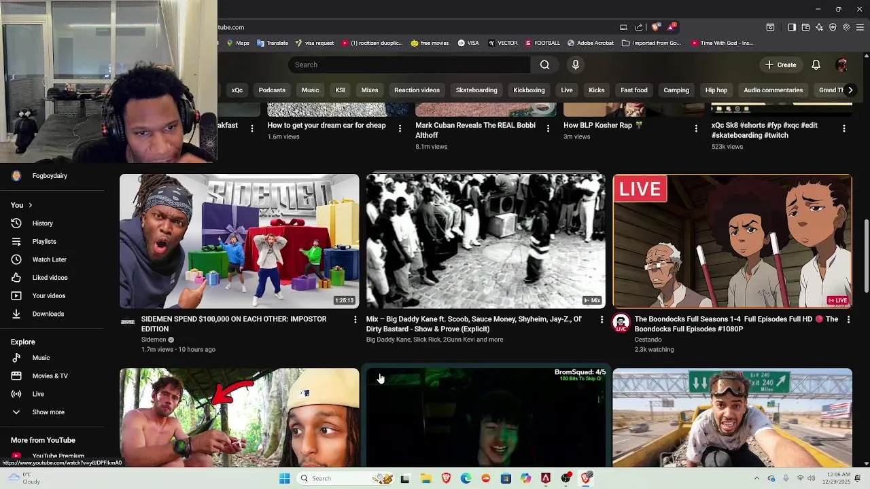Play Big Daddy Kane mix thumbnail

click(486, 241)
